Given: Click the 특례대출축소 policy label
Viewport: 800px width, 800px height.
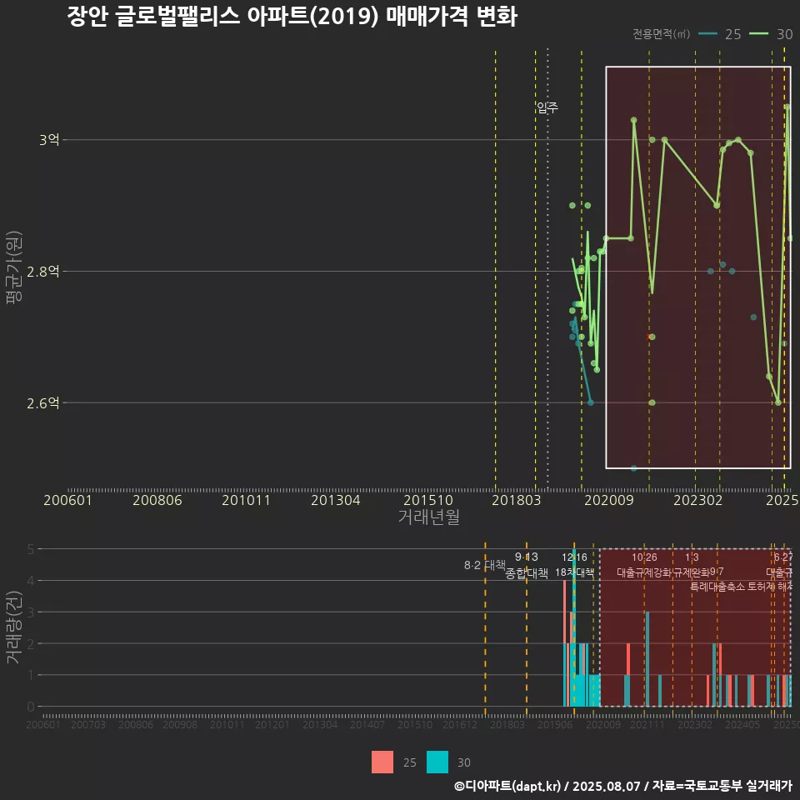Looking at the screenshot, I should tap(717, 587).
